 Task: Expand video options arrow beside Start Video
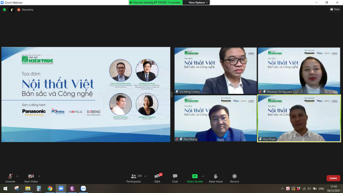[39, 176]
